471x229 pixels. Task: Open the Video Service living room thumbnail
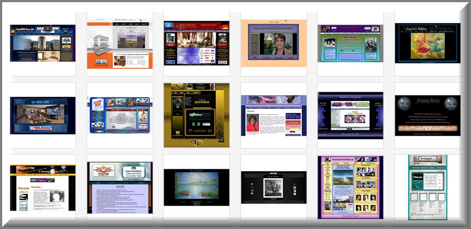click(x=43, y=115)
